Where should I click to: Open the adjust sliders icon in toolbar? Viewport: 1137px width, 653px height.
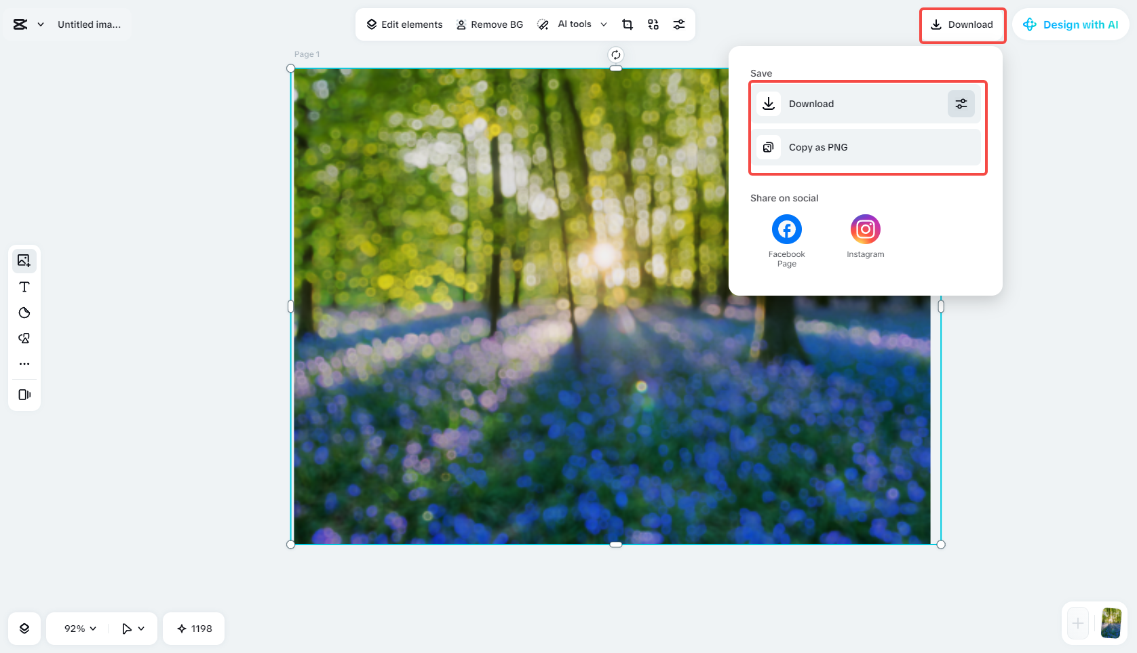click(x=679, y=24)
